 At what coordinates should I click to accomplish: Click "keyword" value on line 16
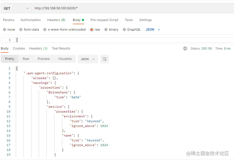tap(94, 140)
